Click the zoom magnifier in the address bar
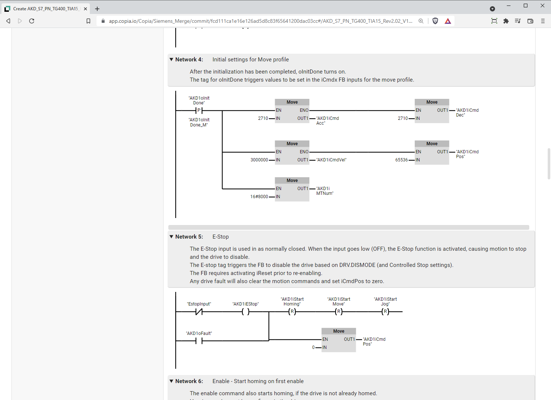 coord(421,21)
